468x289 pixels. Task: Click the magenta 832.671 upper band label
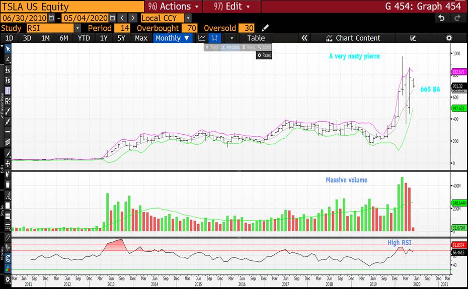[x=459, y=72]
